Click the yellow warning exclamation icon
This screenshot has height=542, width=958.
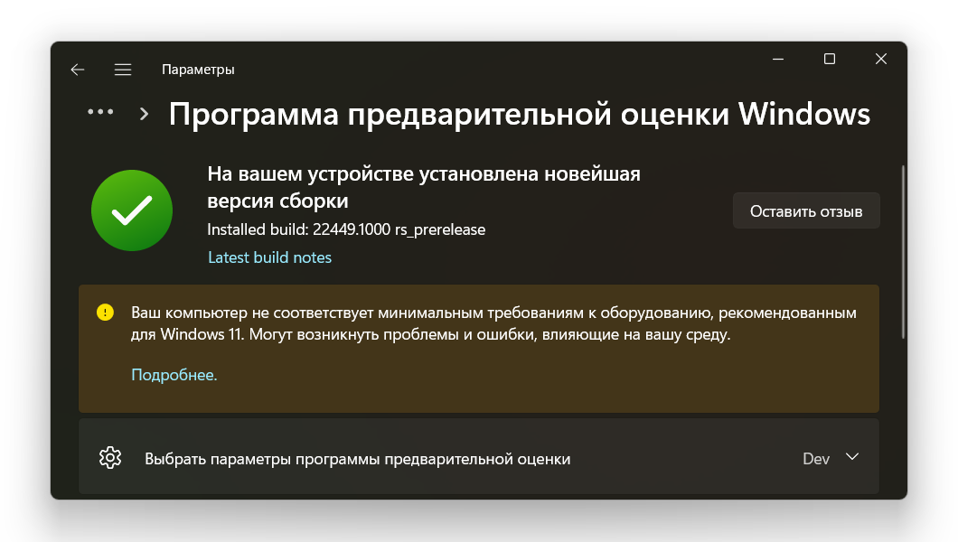tap(105, 313)
